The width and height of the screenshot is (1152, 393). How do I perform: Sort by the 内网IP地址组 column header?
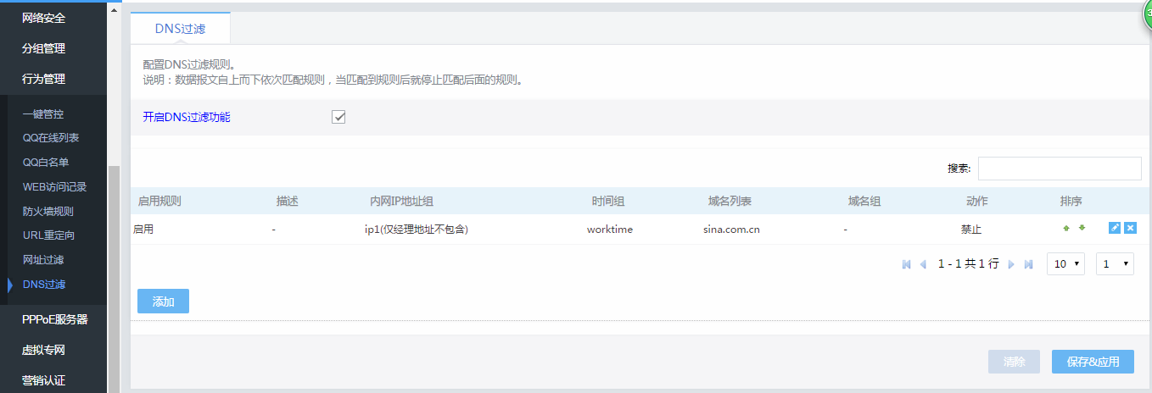[x=402, y=202]
